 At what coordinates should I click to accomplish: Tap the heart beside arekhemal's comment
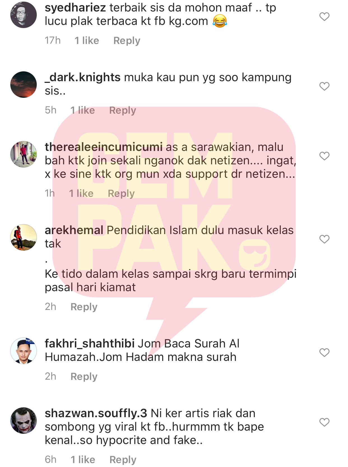click(324, 239)
